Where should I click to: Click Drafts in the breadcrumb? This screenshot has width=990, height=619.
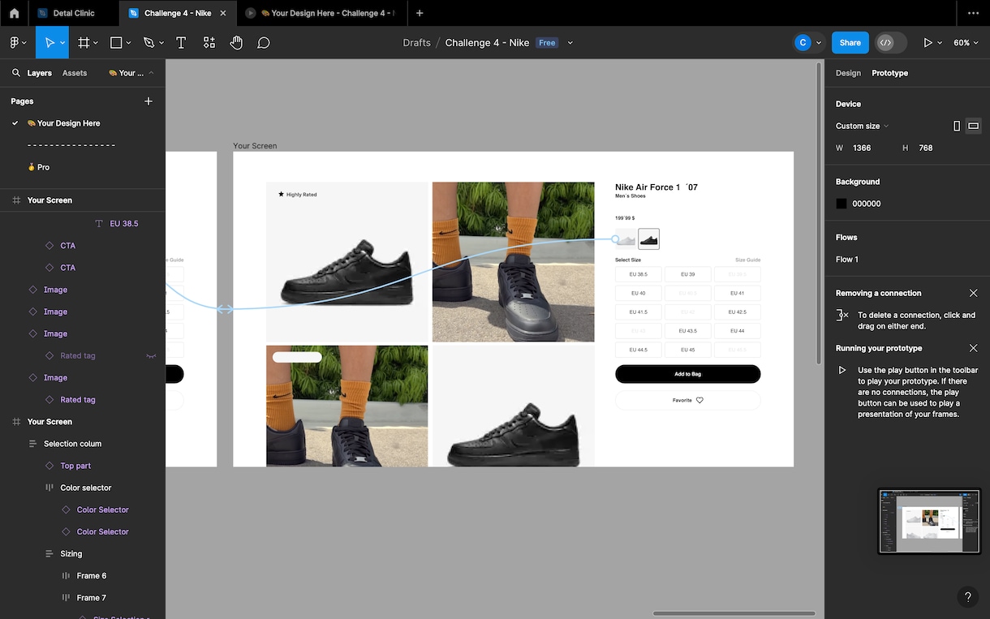[416, 42]
